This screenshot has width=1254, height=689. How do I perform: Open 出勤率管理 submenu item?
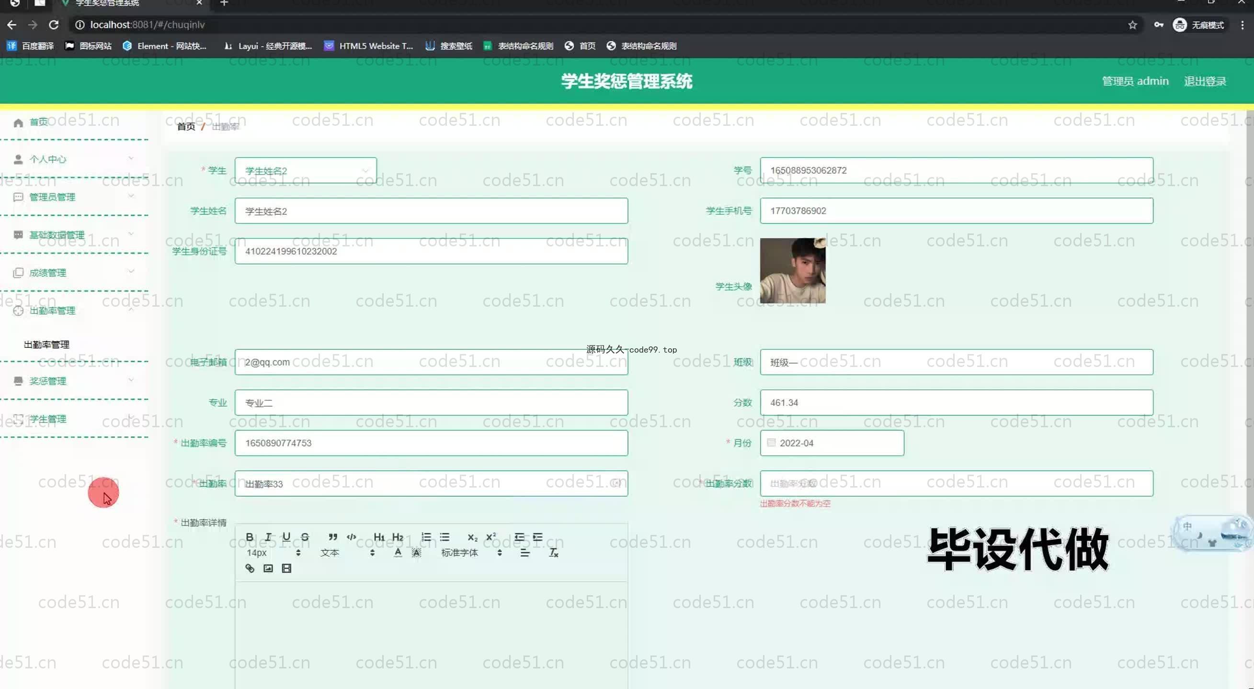click(x=47, y=344)
